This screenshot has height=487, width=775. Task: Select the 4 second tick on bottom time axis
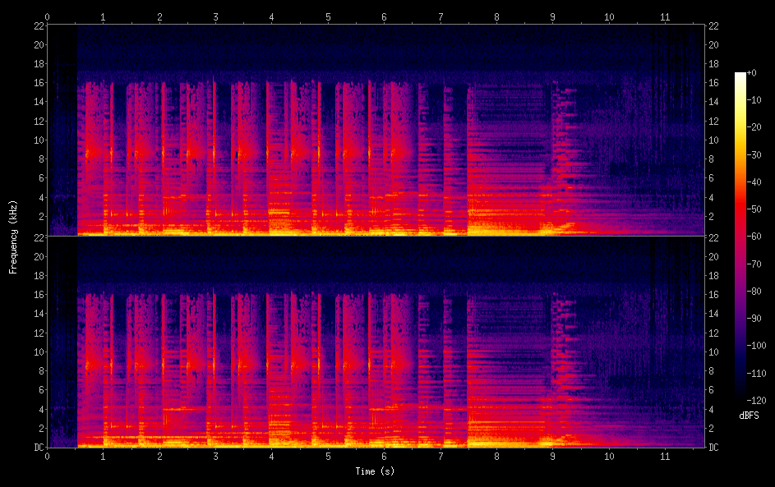tap(272, 455)
